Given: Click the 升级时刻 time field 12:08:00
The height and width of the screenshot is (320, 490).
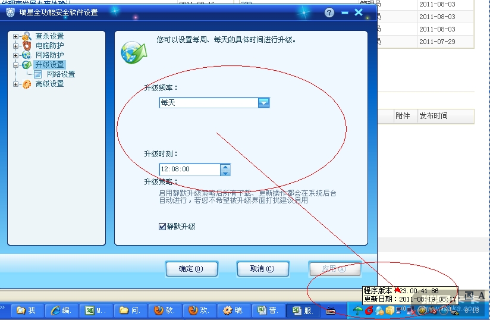Looking at the screenshot, I should click(x=189, y=170).
